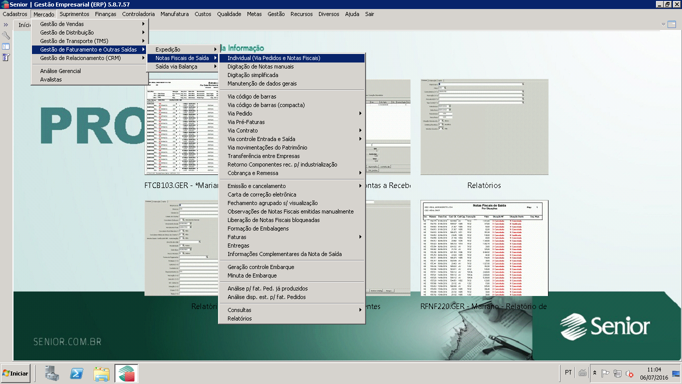The height and width of the screenshot is (384, 682).
Task: Expand the Via Pedido submenu
Action: (292, 113)
